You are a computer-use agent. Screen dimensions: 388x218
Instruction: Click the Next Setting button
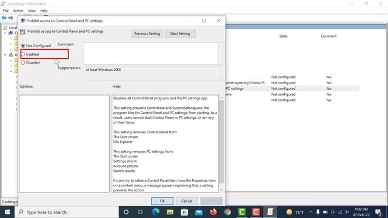tap(180, 34)
